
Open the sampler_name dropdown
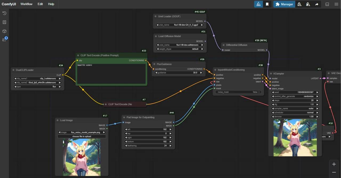295,108
